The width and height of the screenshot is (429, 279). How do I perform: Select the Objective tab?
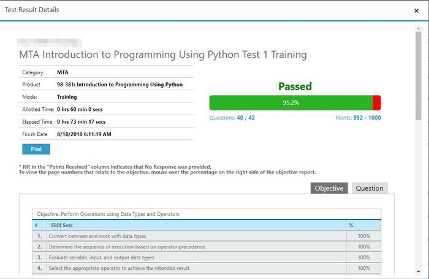click(x=329, y=188)
